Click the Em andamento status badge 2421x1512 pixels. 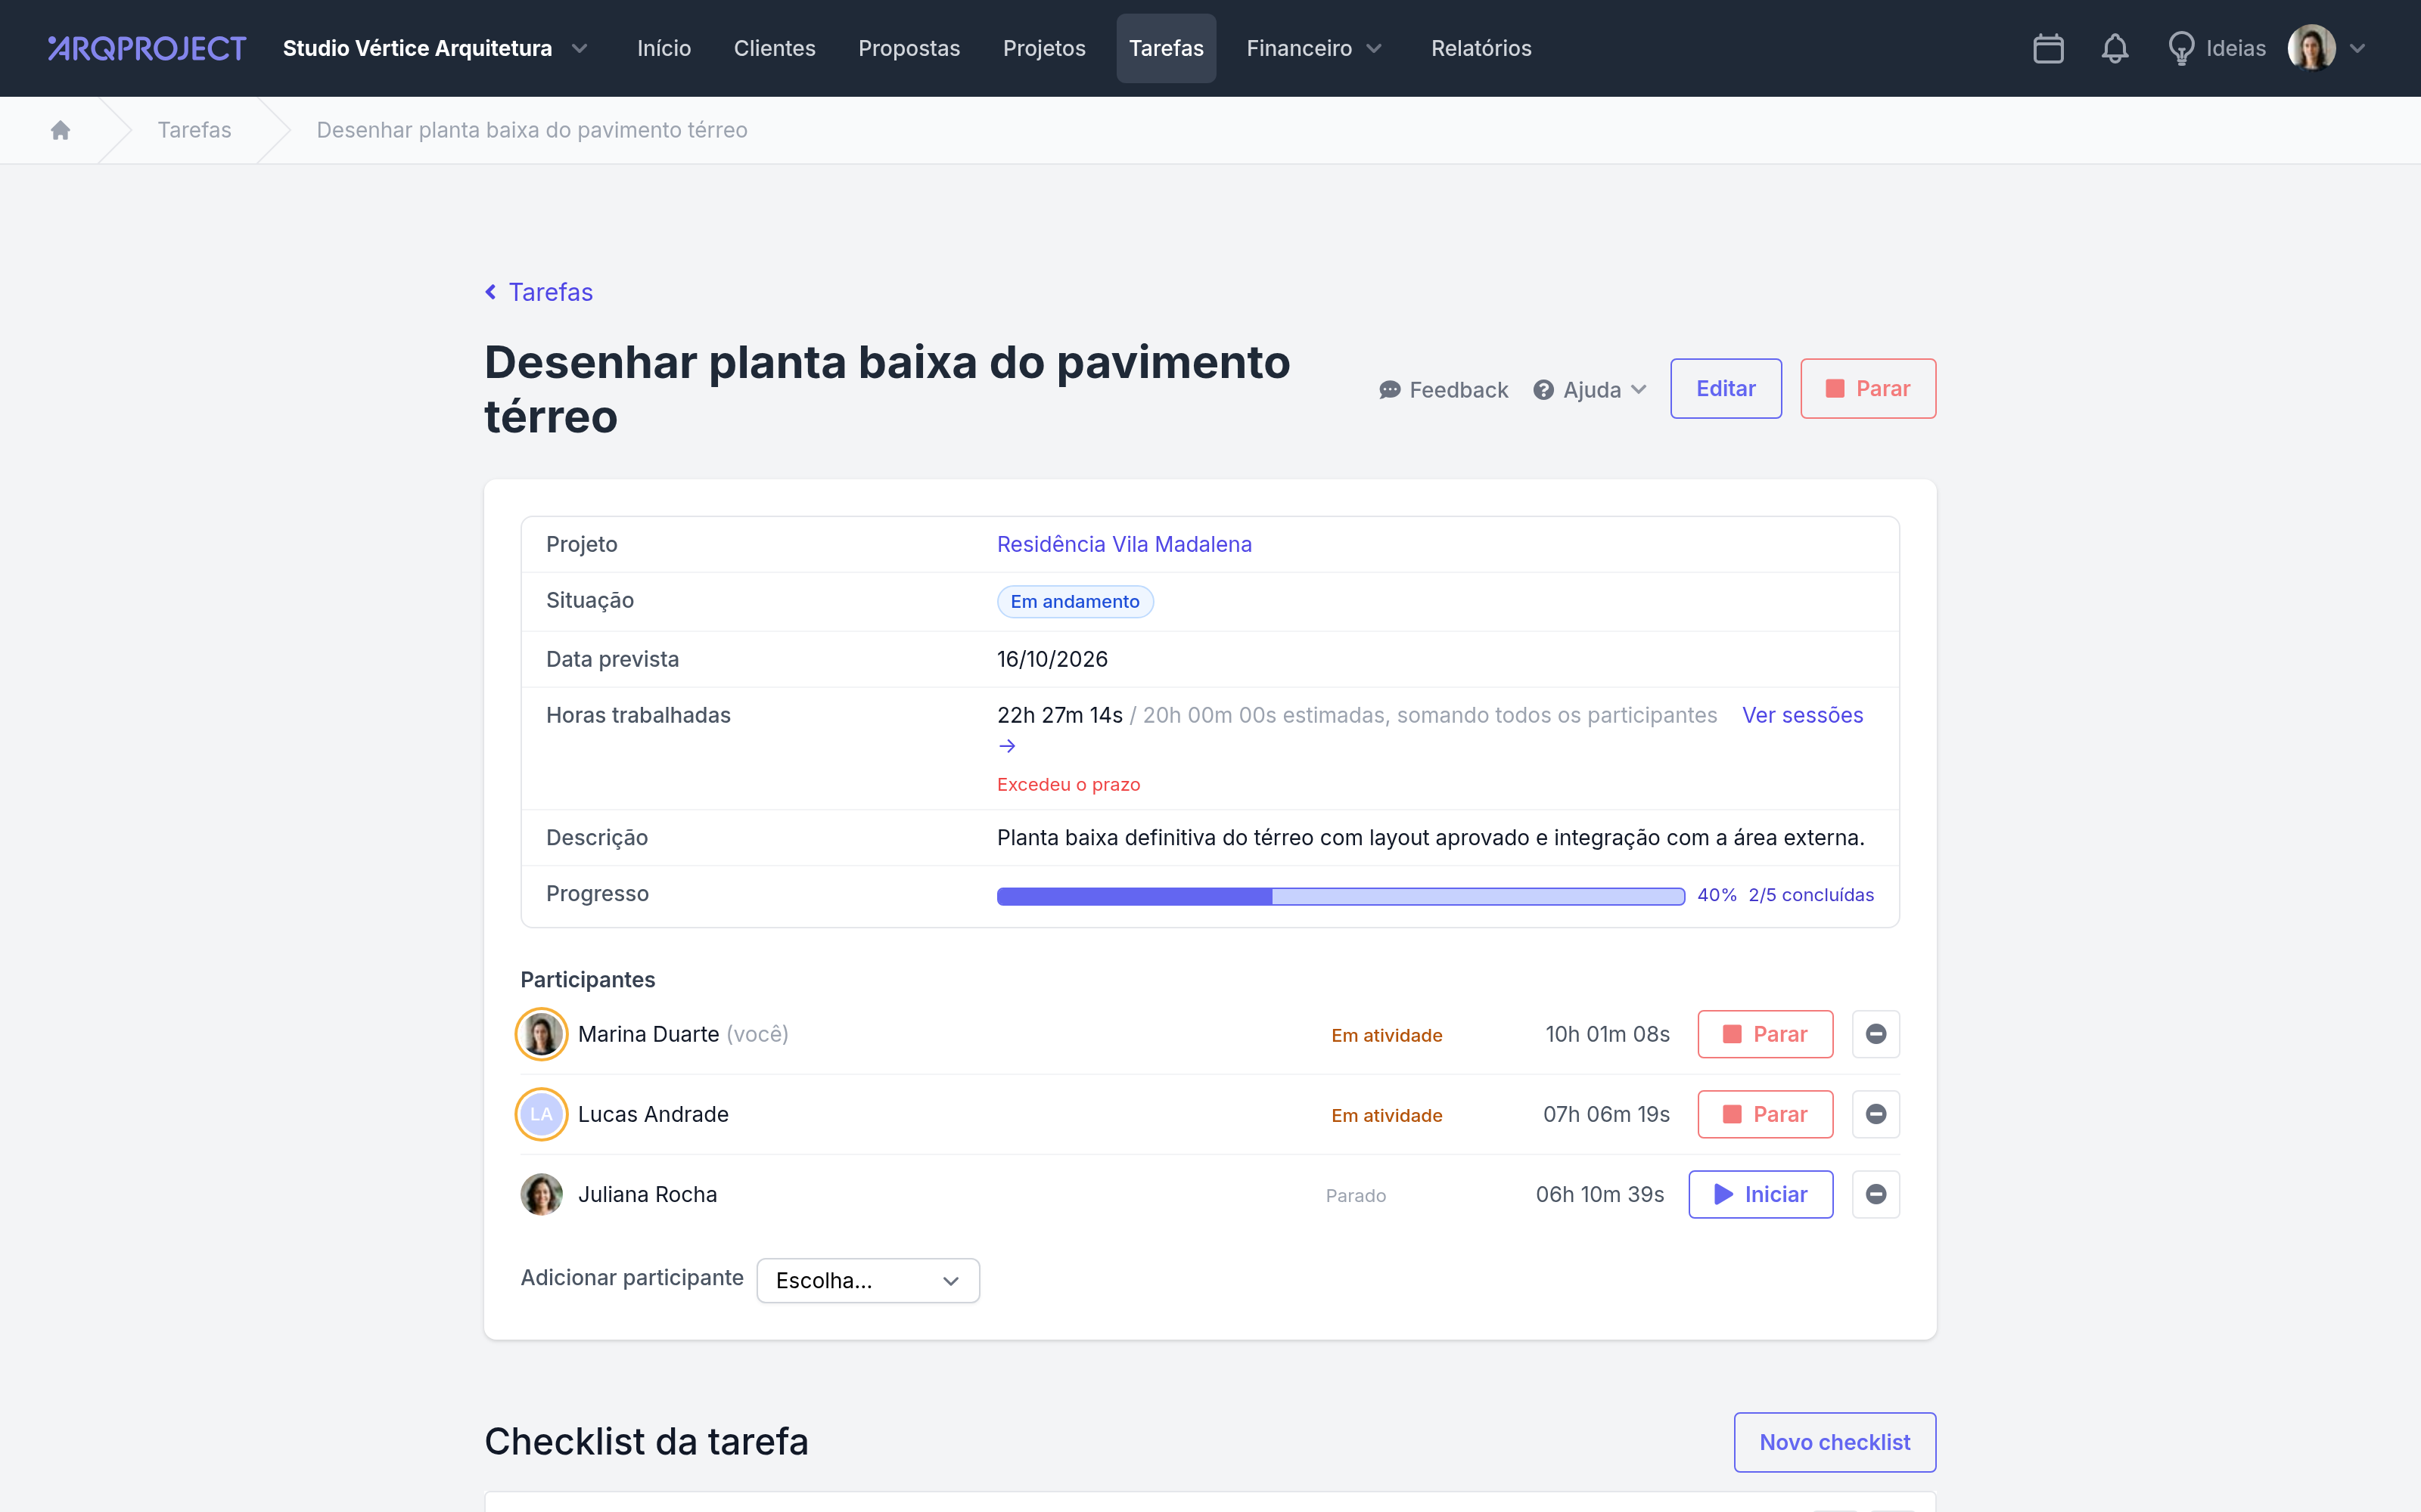(x=1074, y=602)
